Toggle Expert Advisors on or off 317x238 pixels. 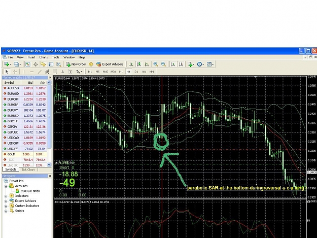(x=110, y=64)
